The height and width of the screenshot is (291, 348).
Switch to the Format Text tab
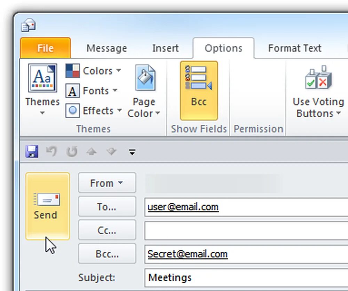tap(294, 48)
